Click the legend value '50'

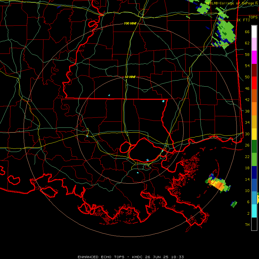pyautogui.click(x=247, y=77)
